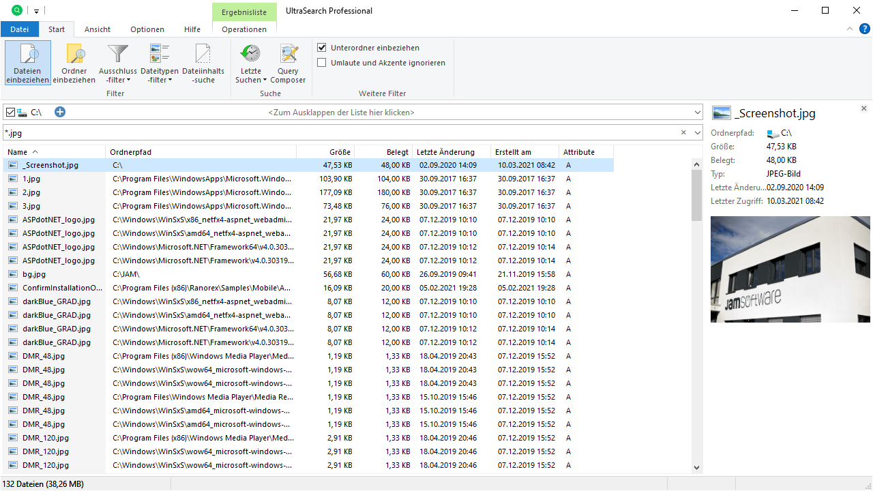The width and height of the screenshot is (873, 491).
Task: Open the Datei menu
Action: pyautogui.click(x=20, y=29)
